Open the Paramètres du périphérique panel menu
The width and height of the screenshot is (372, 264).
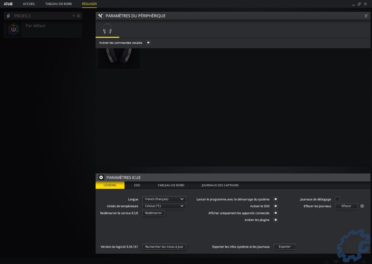[366, 16]
